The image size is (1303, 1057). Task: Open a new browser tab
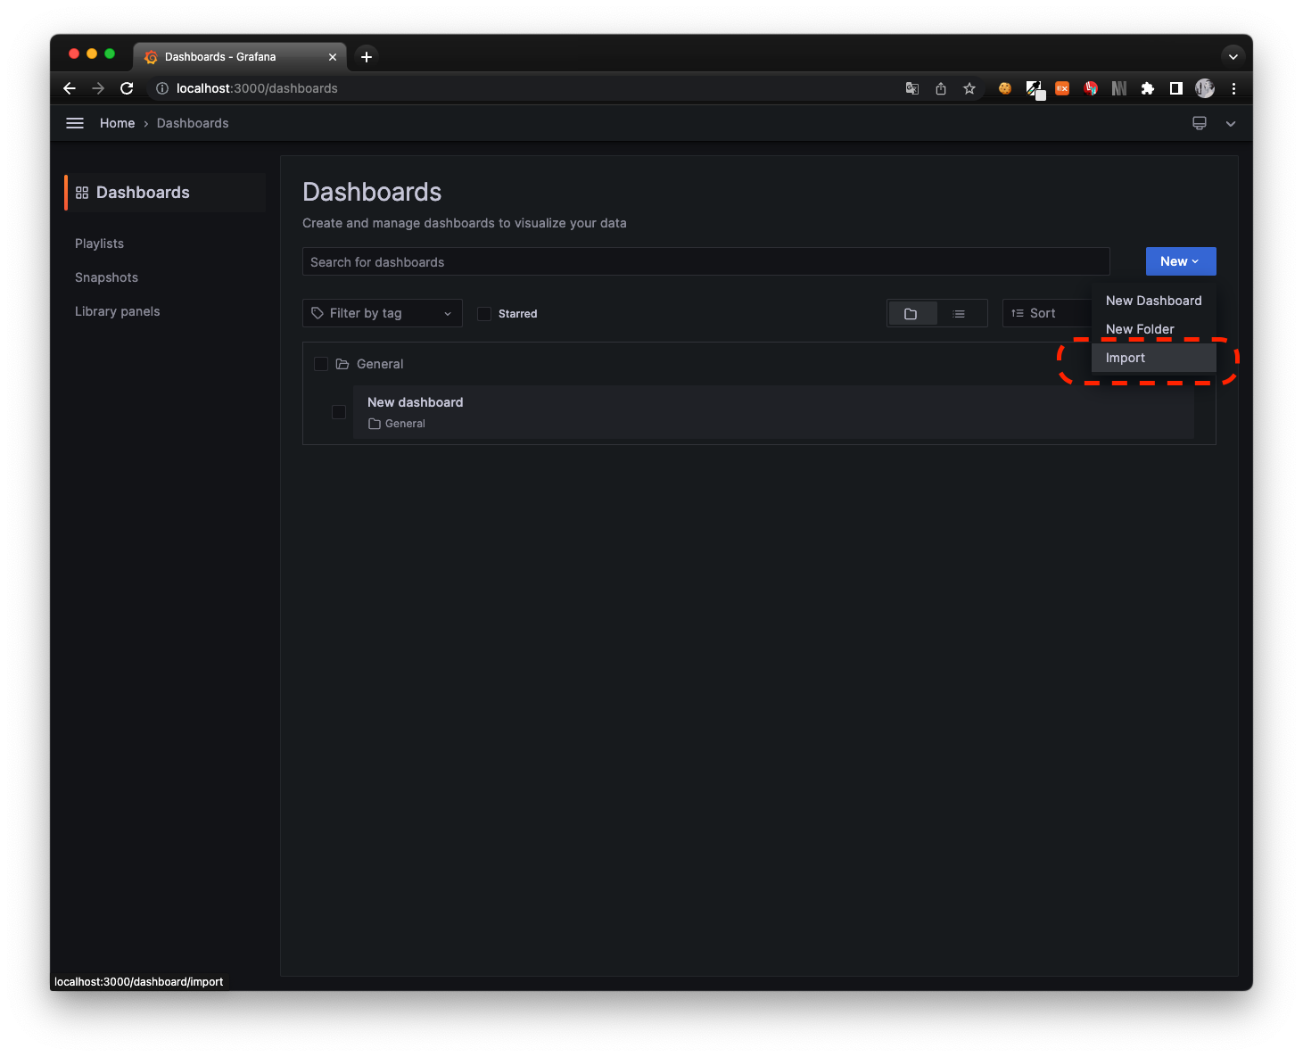[x=367, y=56]
